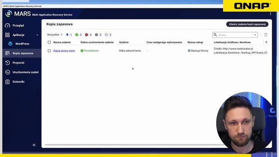The image size is (279, 157).
Task: Click the trash delete icon
Action: pyautogui.click(x=265, y=35)
